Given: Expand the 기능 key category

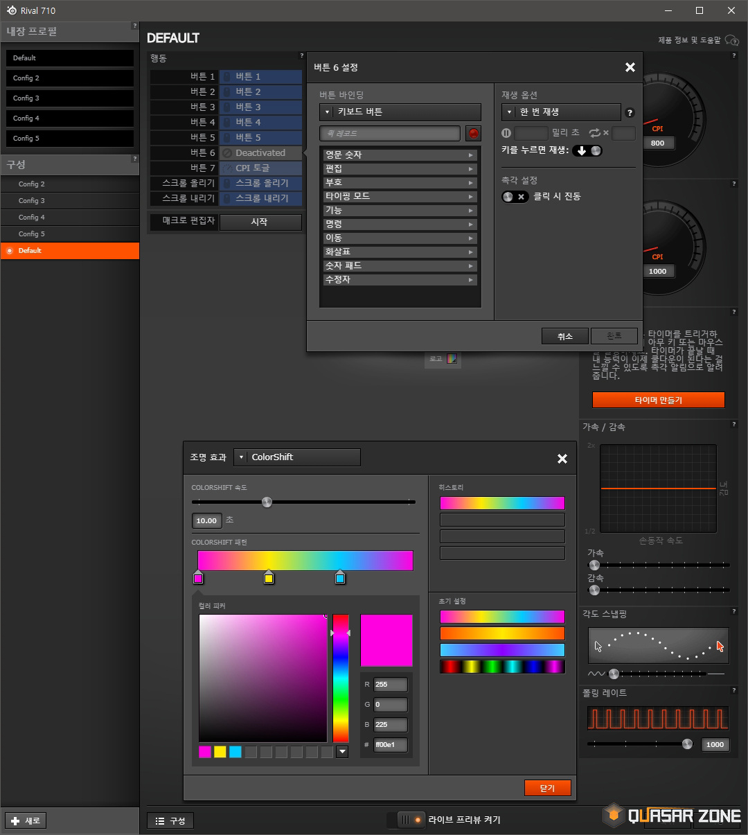Looking at the screenshot, I should [400, 210].
